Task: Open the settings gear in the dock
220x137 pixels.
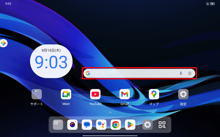Action: [x=147, y=125]
